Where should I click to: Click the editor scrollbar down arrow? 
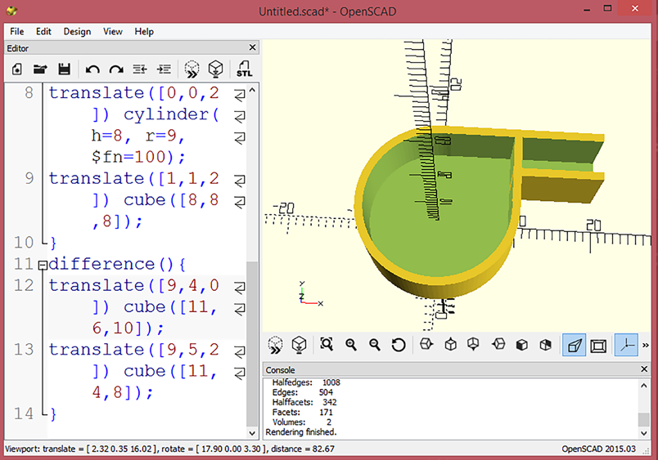252,433
